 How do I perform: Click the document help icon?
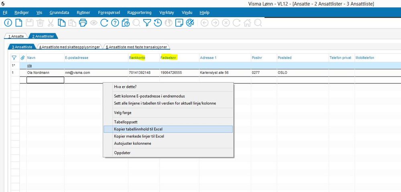click(x=126, y=23)
